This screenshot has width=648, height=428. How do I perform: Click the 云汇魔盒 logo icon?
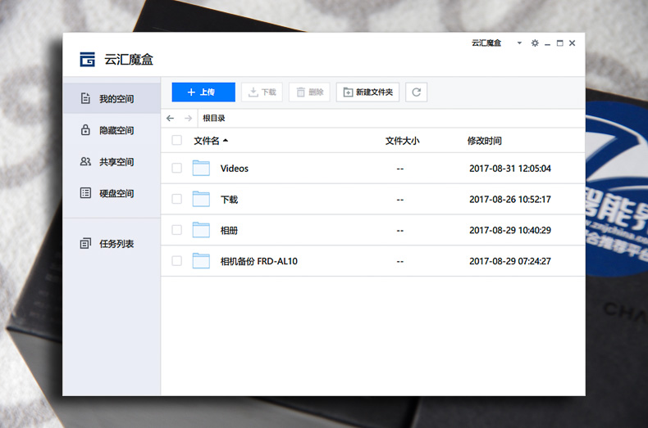coord(87,59)
